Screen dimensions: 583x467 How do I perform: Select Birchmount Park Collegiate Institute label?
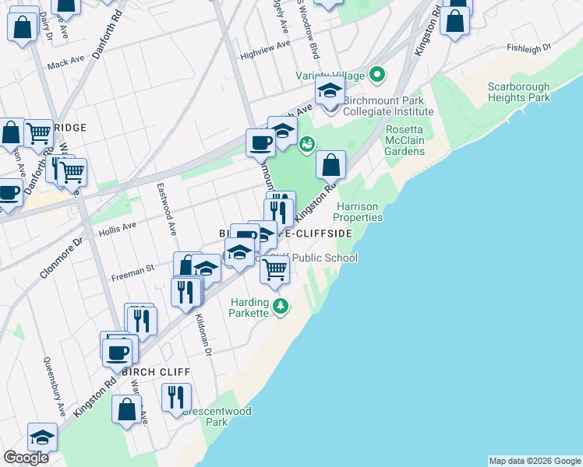(x=388, y=106)
